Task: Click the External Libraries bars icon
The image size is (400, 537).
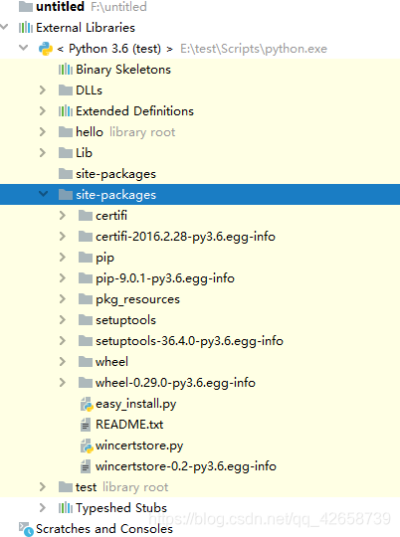Action: tap(26, 28)
